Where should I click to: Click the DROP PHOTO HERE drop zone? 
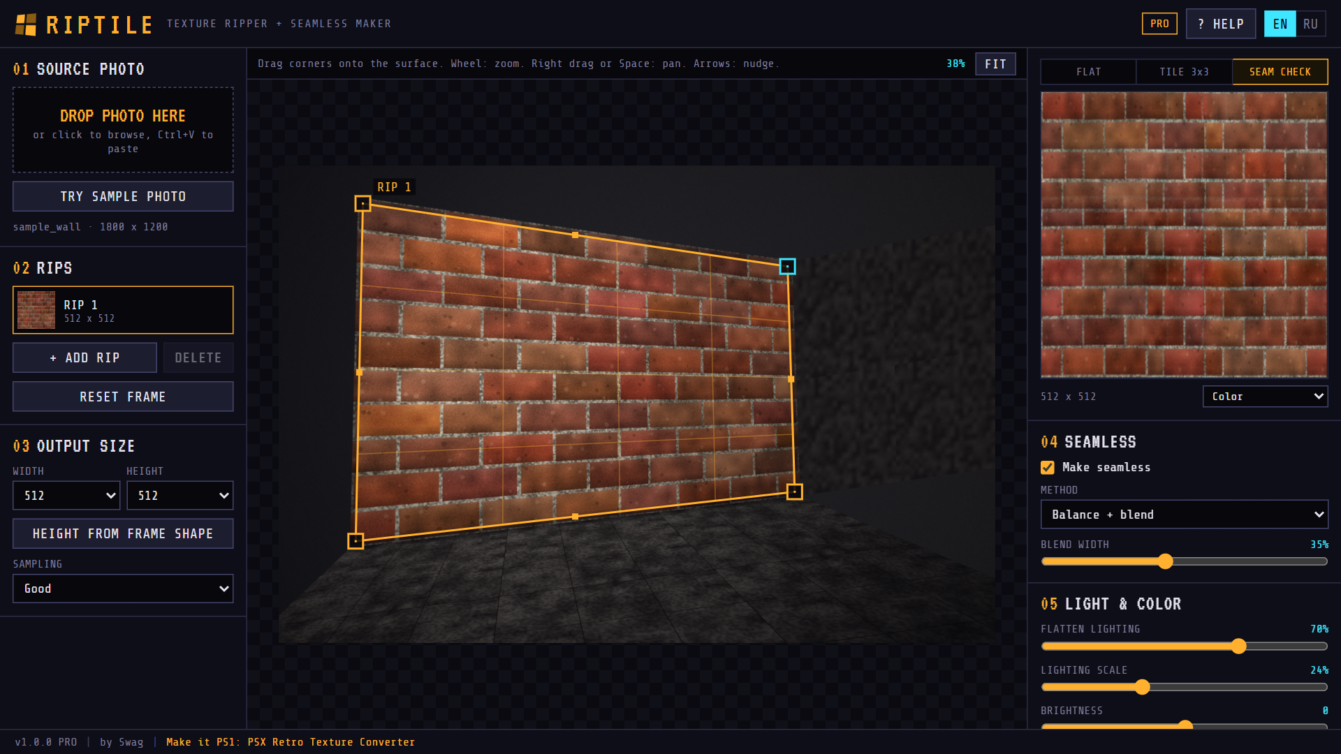(x=123, y=130)
